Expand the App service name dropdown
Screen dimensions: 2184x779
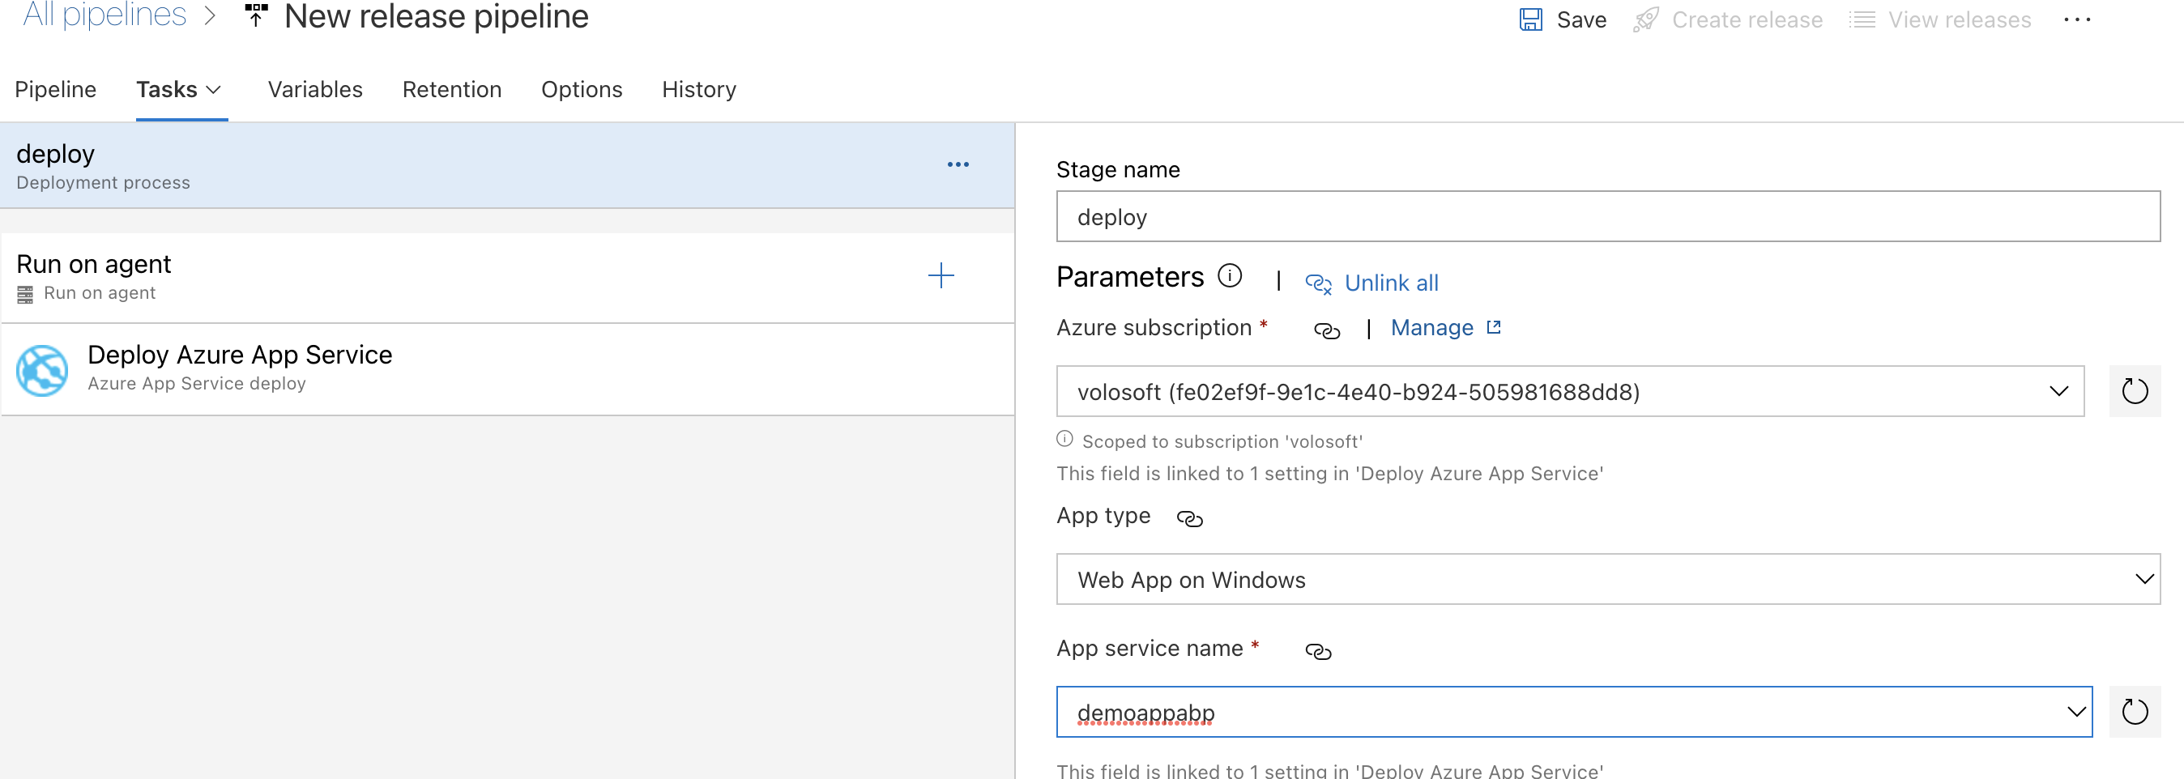click(2075, 712)
